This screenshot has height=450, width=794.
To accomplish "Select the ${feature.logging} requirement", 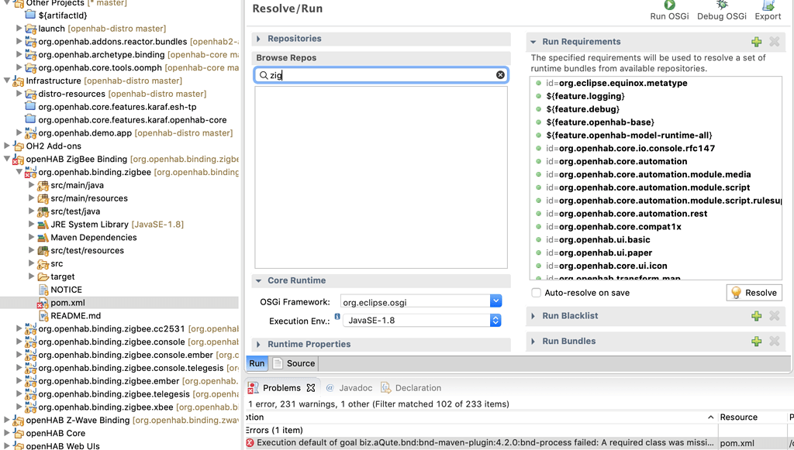I will tap(585, 96).
